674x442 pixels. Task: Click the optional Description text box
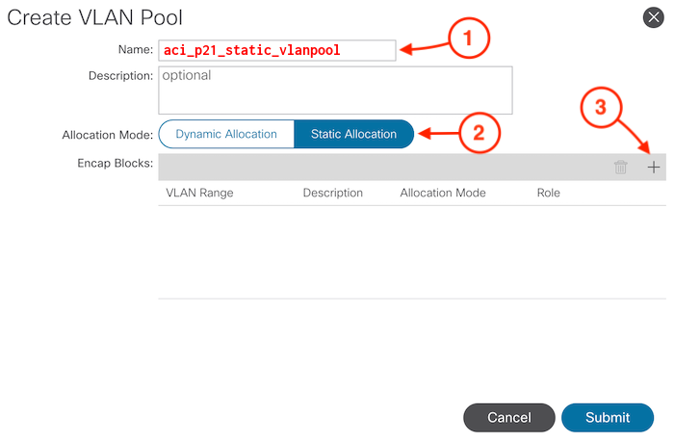[335, 90]
